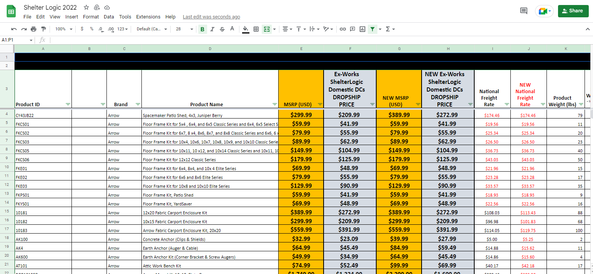The height and width of the screenshot is (274, 593).
Task: Open NEW MSRP (USD) column filter
Action: coord(418,104)
